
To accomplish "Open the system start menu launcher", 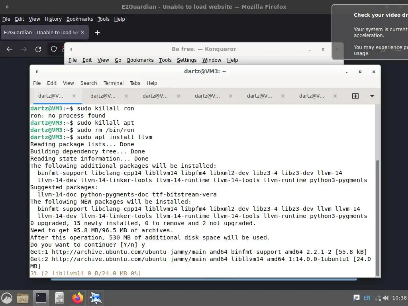I will 7,298.
